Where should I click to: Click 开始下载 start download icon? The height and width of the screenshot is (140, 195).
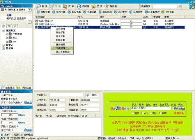tap(38, 12)
